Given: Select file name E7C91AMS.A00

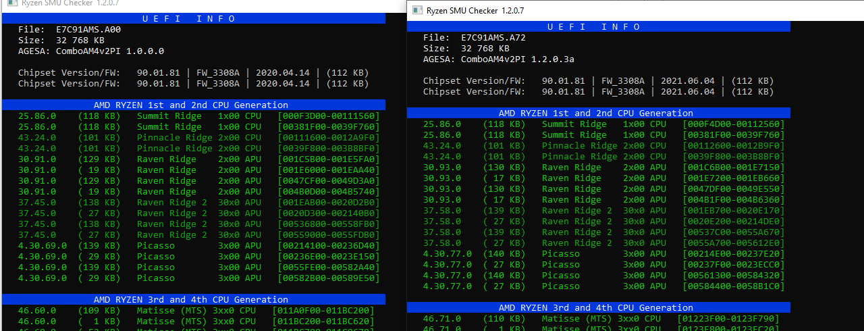Looking at the screenshot, I should 88,30.
